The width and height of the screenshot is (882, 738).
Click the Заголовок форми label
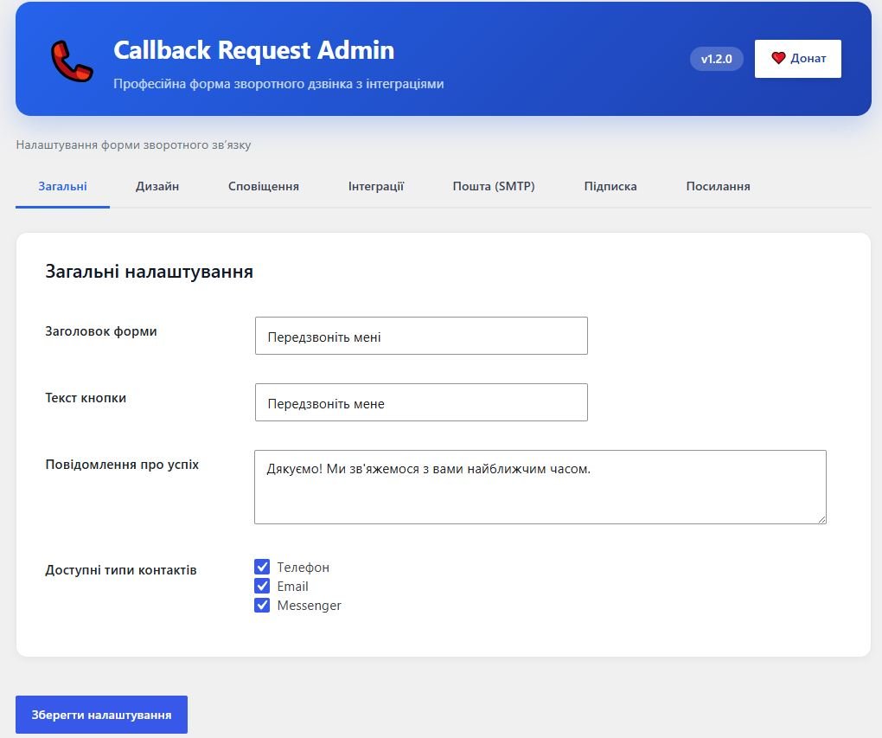pos(100,331)
